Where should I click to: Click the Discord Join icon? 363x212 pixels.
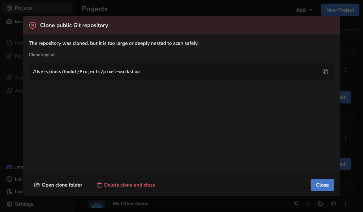(9, 167)
